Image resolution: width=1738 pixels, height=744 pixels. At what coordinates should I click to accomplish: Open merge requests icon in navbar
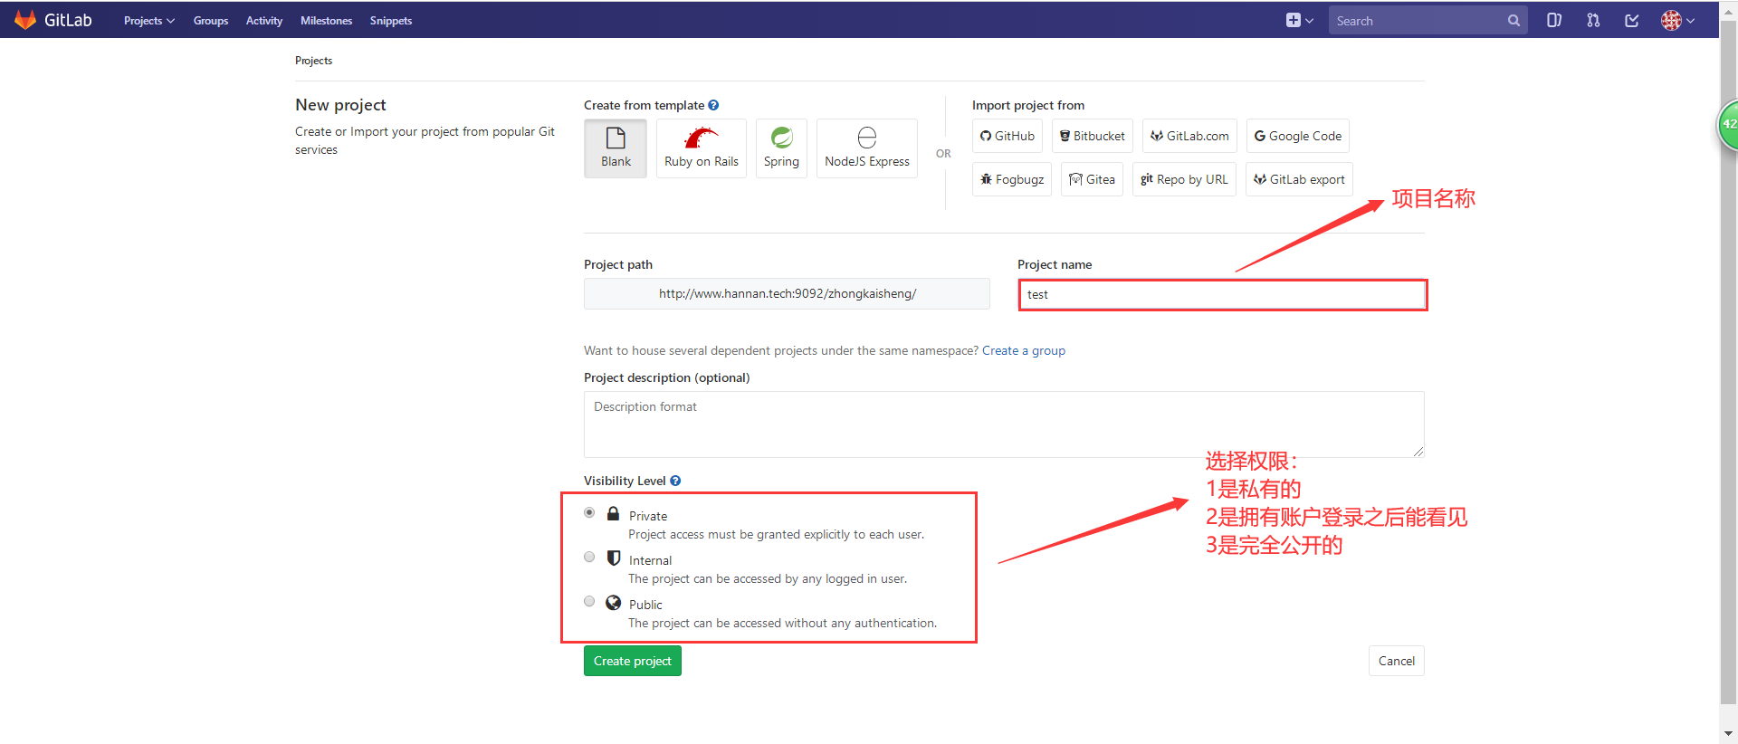[1593, 20]
